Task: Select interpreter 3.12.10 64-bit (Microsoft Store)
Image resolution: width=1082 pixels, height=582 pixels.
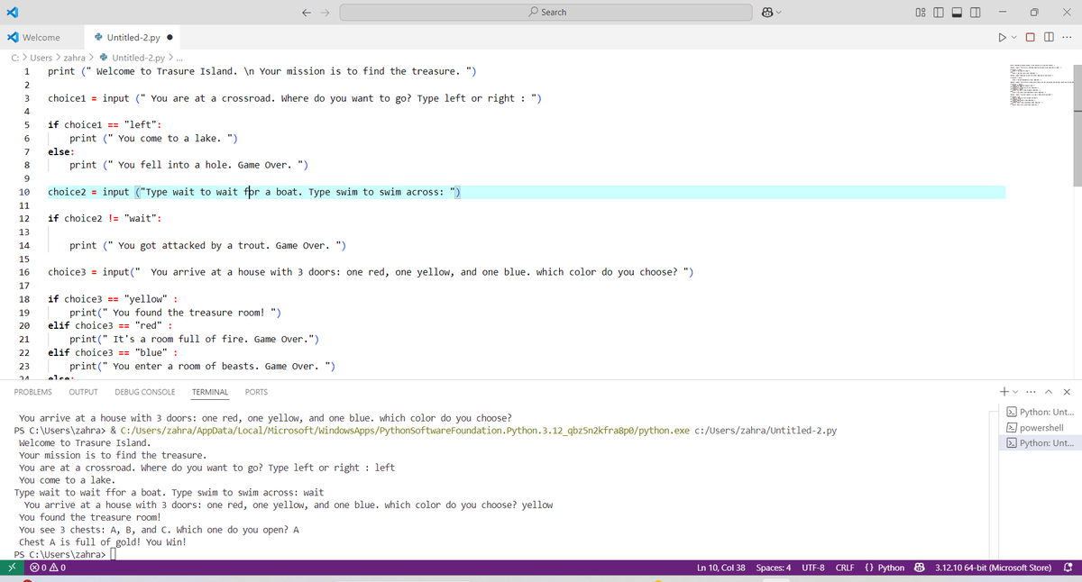Action: point(993,568)
